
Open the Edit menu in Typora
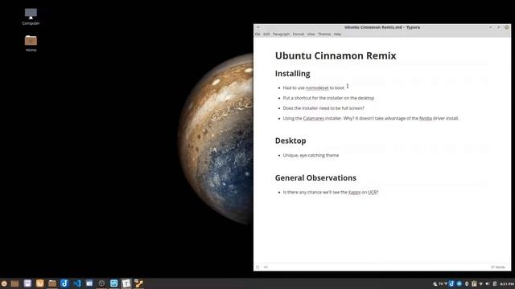pos(266,34)
